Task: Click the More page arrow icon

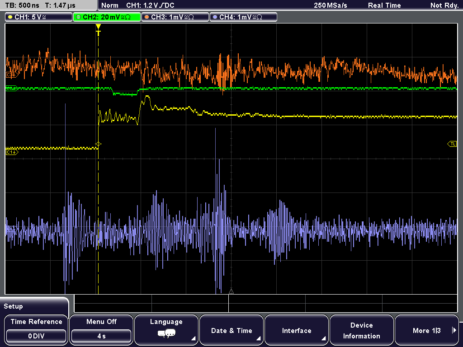Action: 454,330
